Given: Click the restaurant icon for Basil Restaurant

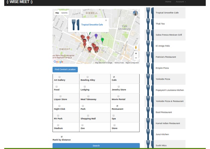Looking at the screenshot, I should (x=150, y=113).
